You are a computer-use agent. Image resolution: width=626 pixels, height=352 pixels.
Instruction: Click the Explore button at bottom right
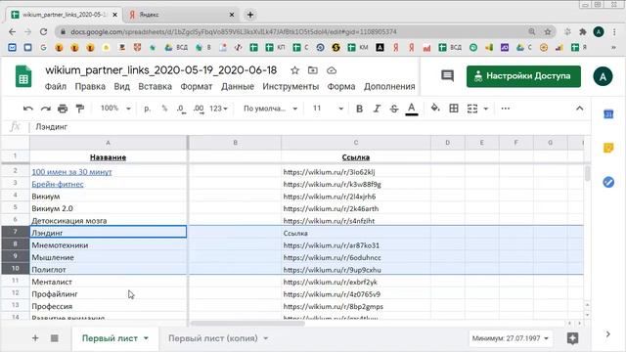[572, 338]
